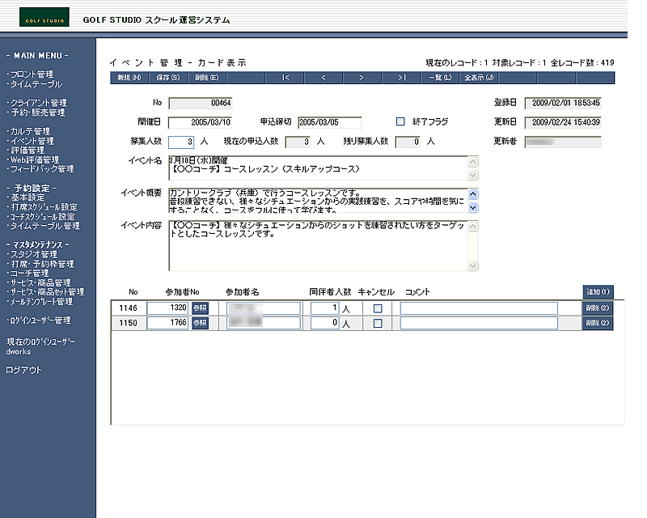
Task: Click 参加者No field containing 1320
Action: click(168, 308)
